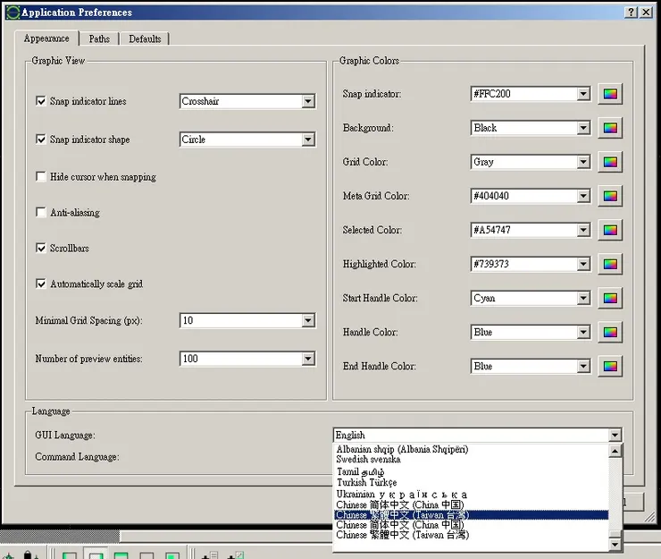
Task: Open color picker for End Handle Color
Action: pyautogui.click(x=610, y=366)
